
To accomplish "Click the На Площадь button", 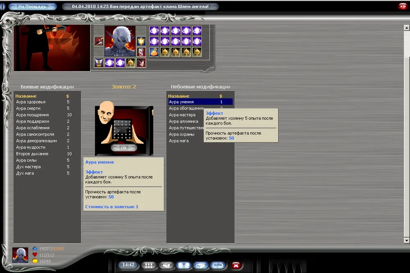I will point(32,7).
